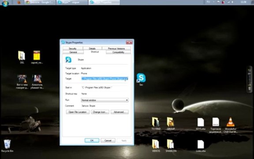Click the Open File Location button
The height and width of the screenshot is (159, 254).
(78, 112)
